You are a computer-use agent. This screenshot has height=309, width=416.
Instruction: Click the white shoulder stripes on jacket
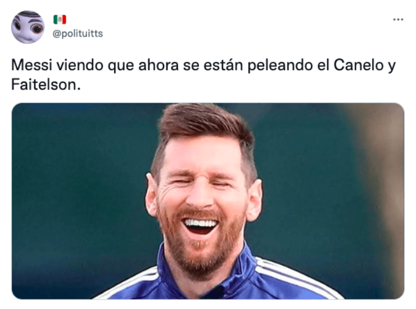coord(295,276)
